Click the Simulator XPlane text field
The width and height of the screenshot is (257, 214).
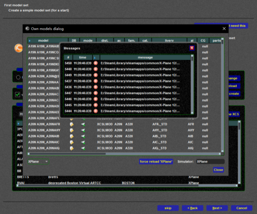pyautogui.click(x=210, y=161)
